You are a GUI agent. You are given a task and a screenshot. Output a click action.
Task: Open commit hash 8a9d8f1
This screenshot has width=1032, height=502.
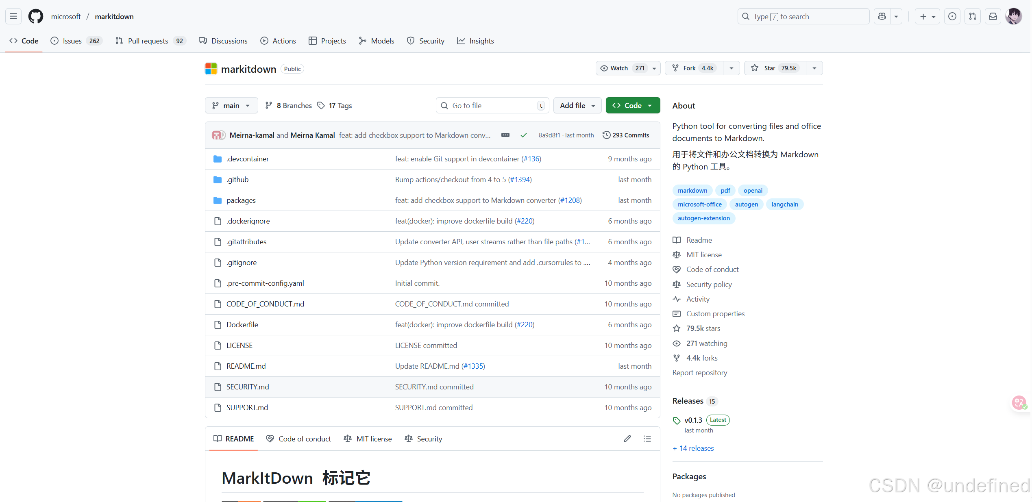pos(549,135)
